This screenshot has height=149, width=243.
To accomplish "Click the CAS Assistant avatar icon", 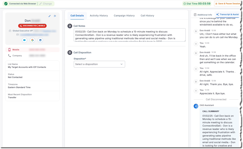I will click(x=196, y=106).
